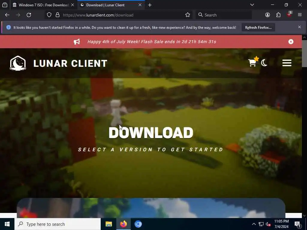Toggle dark mode with the moon icon
This screenshot has width=307, height=230.
pyautogui.click(x=264, y=63)
